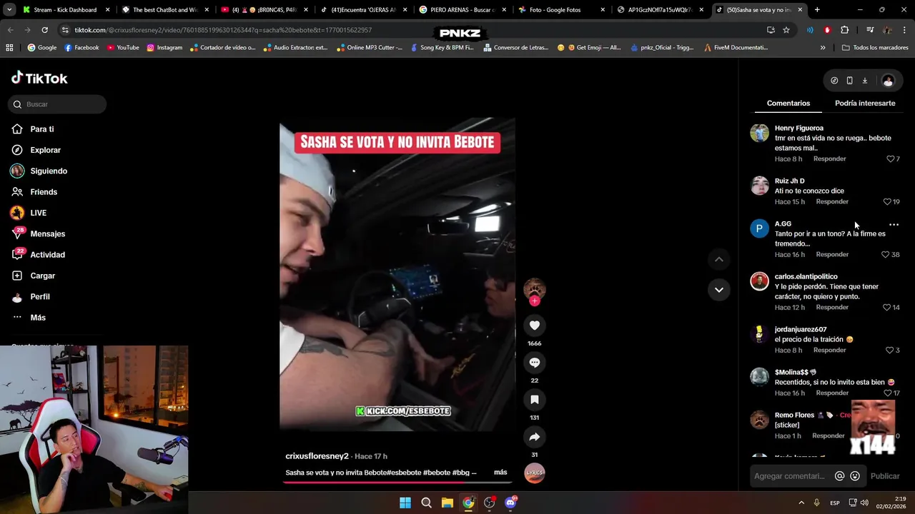The width and height of the screenshot is (915, 514).
Task: Open LIVE in sidebar
Action: pos(29,213)
